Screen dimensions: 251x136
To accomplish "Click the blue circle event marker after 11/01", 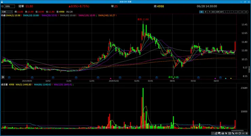I will (x=76, y=77).
